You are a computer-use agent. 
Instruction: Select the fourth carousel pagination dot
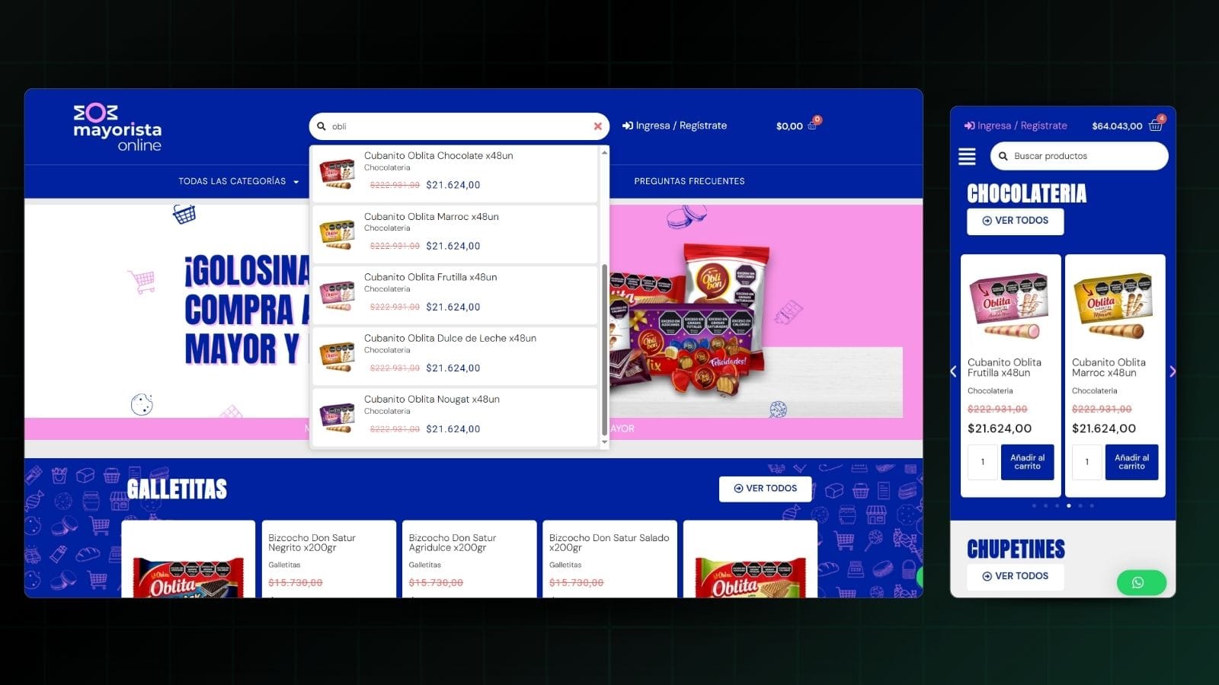click(1068, 505)
